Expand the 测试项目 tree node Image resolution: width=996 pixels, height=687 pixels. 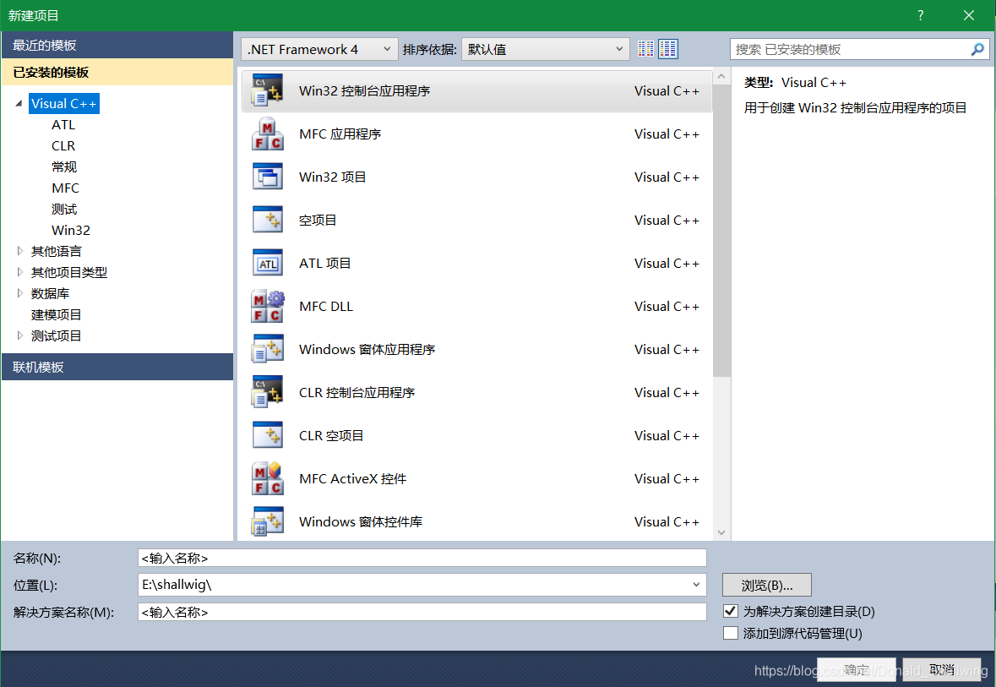click(19, 335)
